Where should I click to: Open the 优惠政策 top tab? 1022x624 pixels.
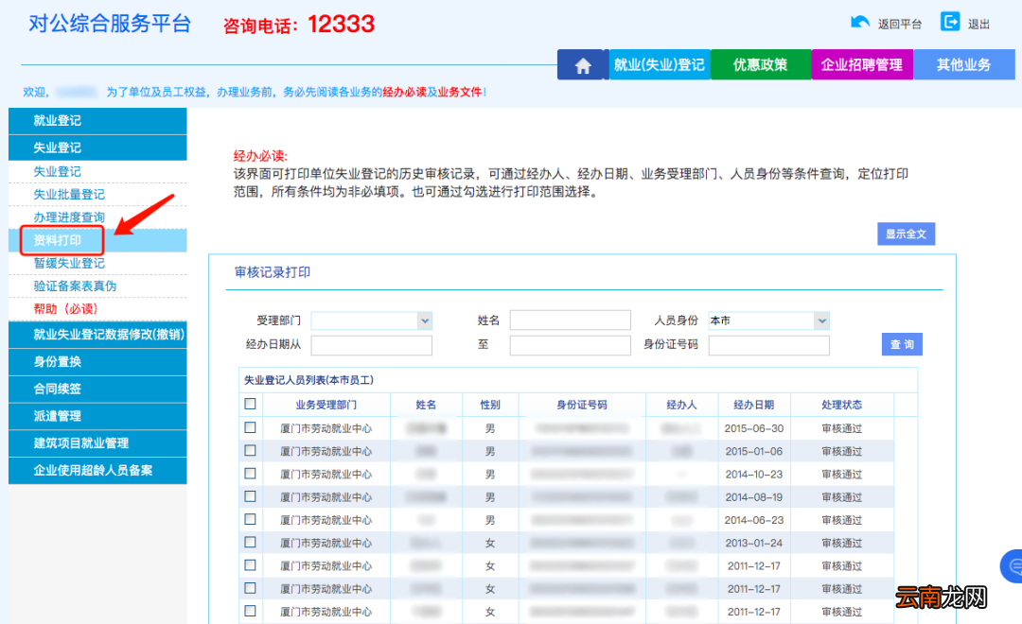click(761, 64)
